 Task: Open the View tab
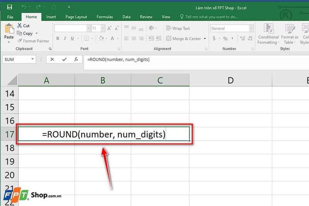166,17
